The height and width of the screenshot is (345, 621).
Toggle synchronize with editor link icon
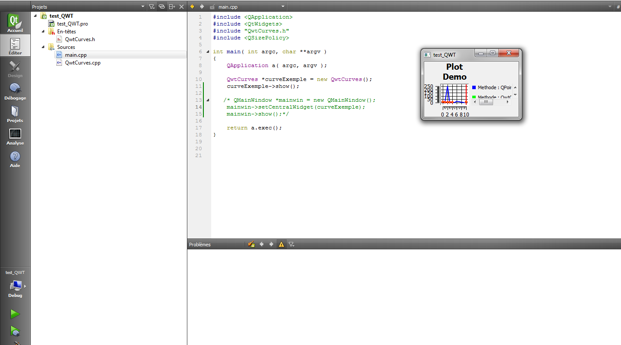[161, 6]
